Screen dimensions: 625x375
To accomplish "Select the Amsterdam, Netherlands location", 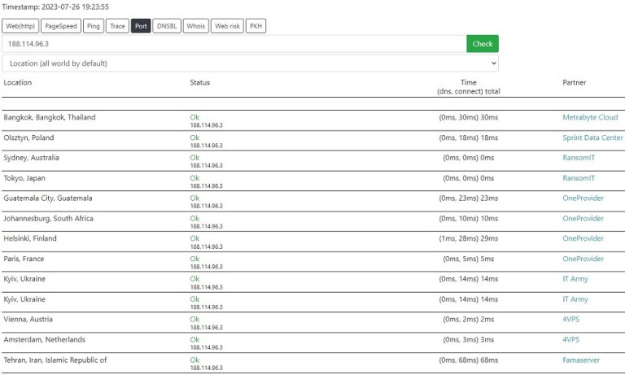I will [44, 339].
